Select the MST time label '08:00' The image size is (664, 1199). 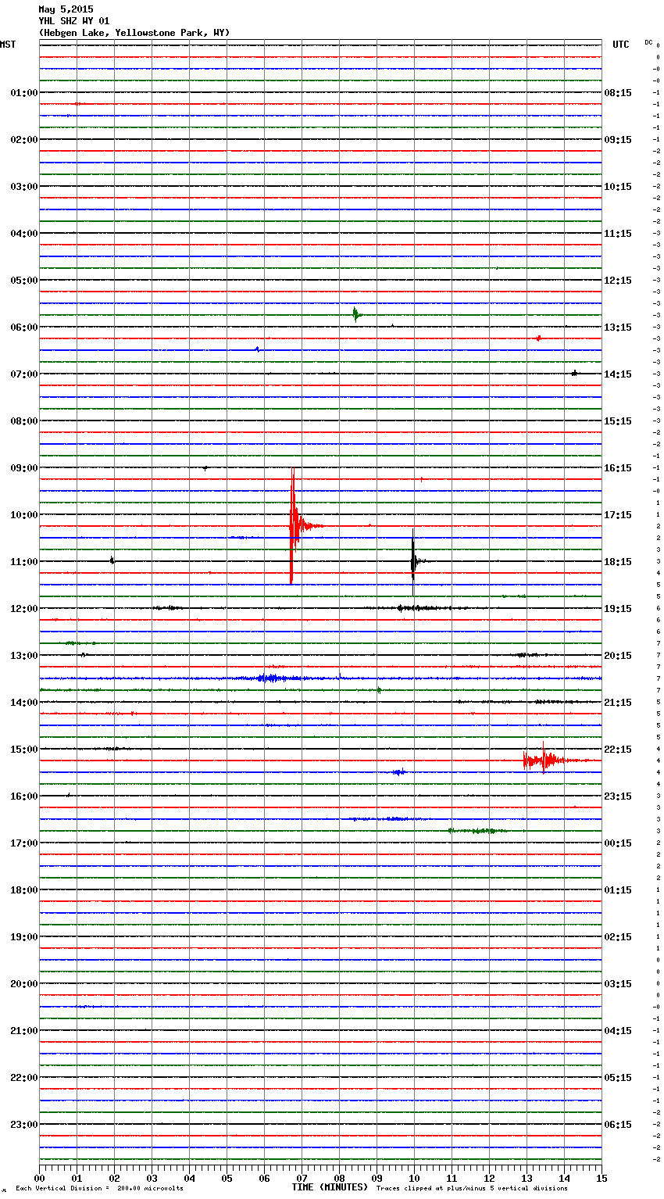(24, 421)
